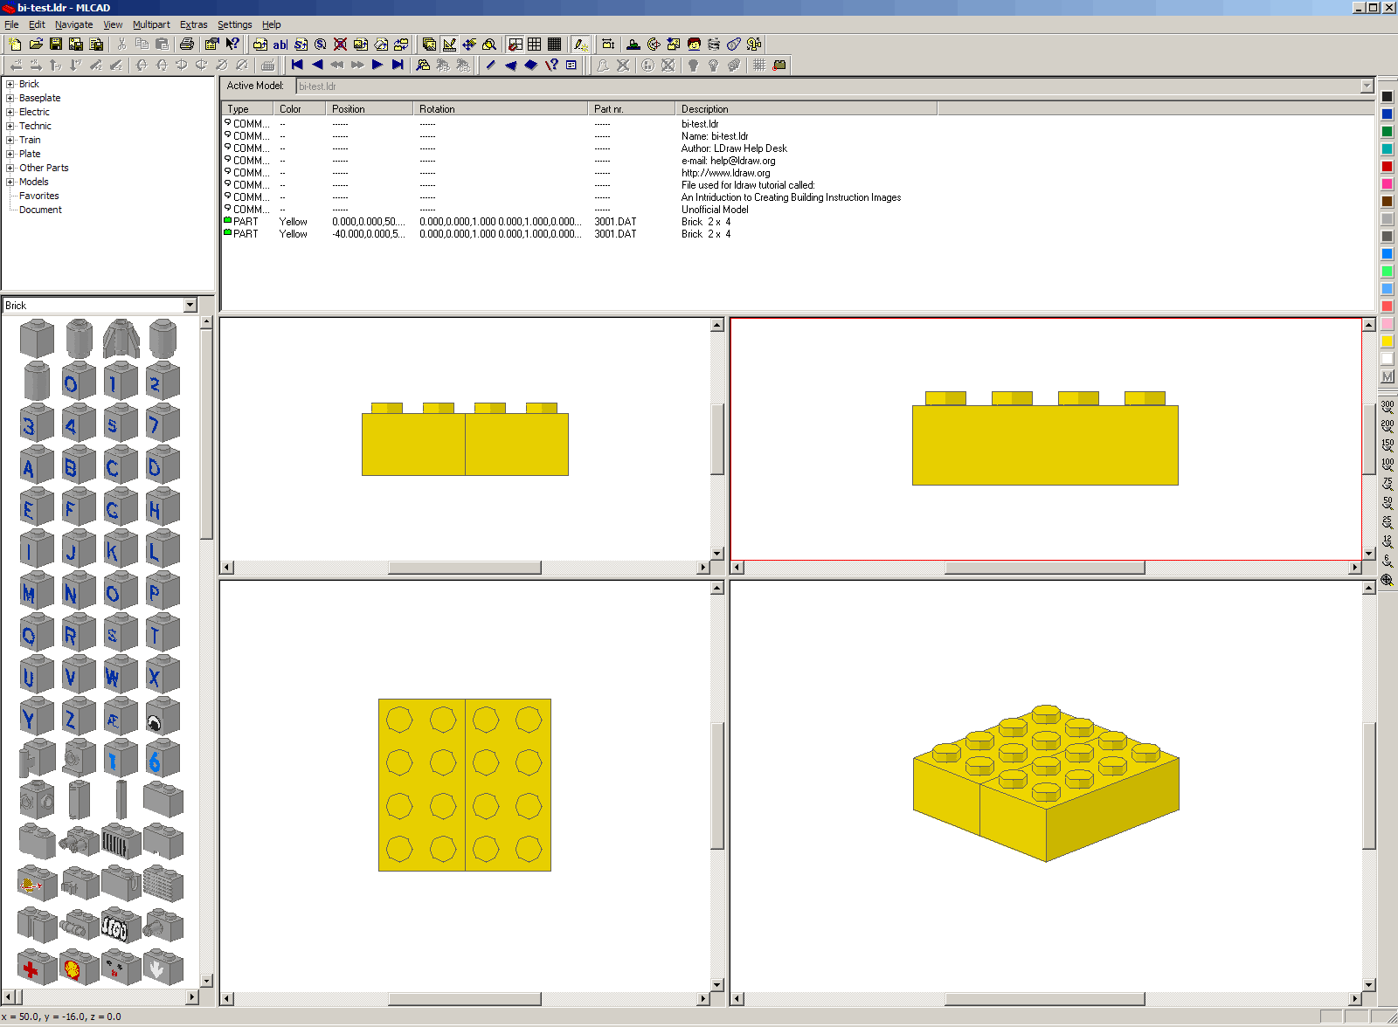
Task: Open the Navigate menu
Action: (x=73, y=24)
